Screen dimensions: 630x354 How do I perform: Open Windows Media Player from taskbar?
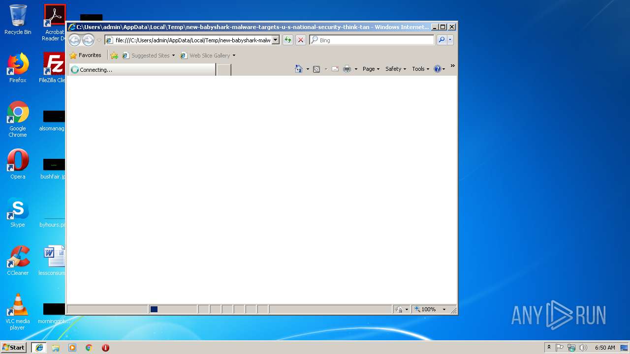tap(72, 348)
